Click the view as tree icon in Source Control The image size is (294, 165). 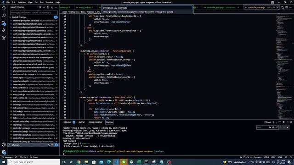(40, 7)
